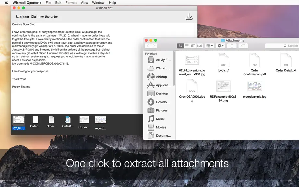Open All My Files in Finder sidebar

click(159, 60)
